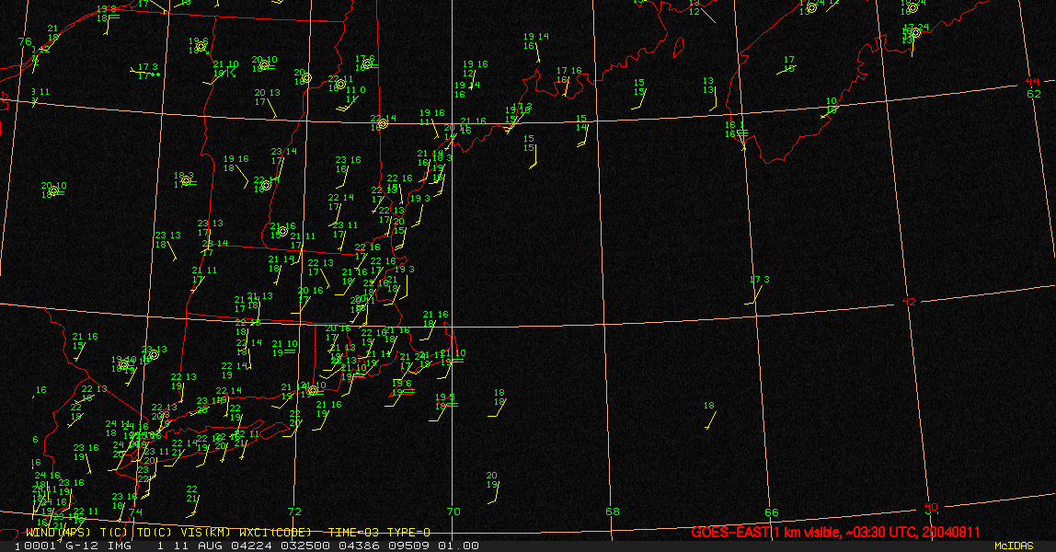The image size is (1056, 552).
Task: Click the green 68 longitude label
Action: (613, 512)
